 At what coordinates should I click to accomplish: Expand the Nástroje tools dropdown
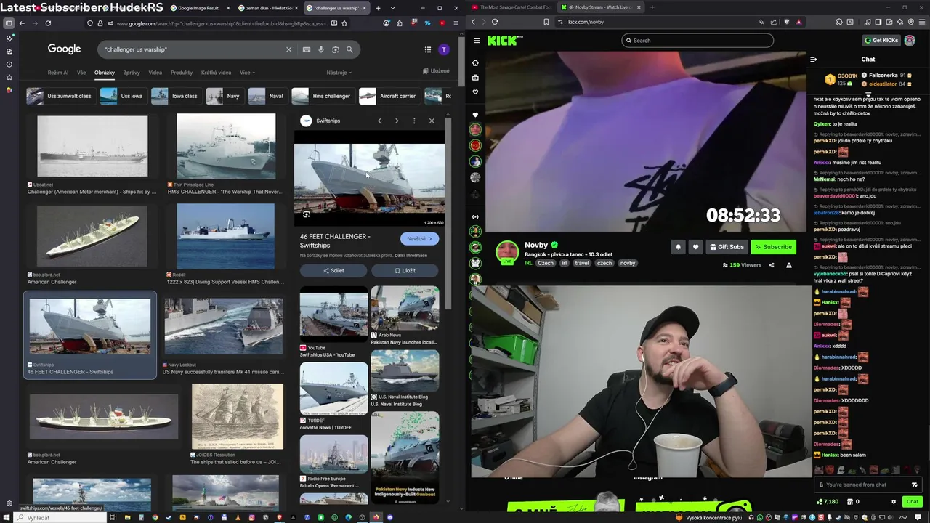pyautogui.click(x=339, y=73)
